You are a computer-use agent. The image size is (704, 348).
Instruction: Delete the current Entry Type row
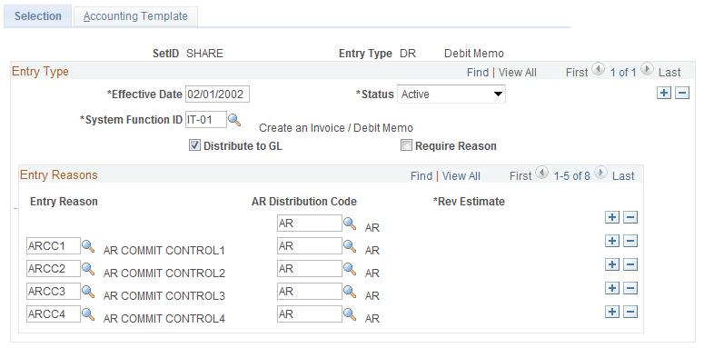point(682,94)
